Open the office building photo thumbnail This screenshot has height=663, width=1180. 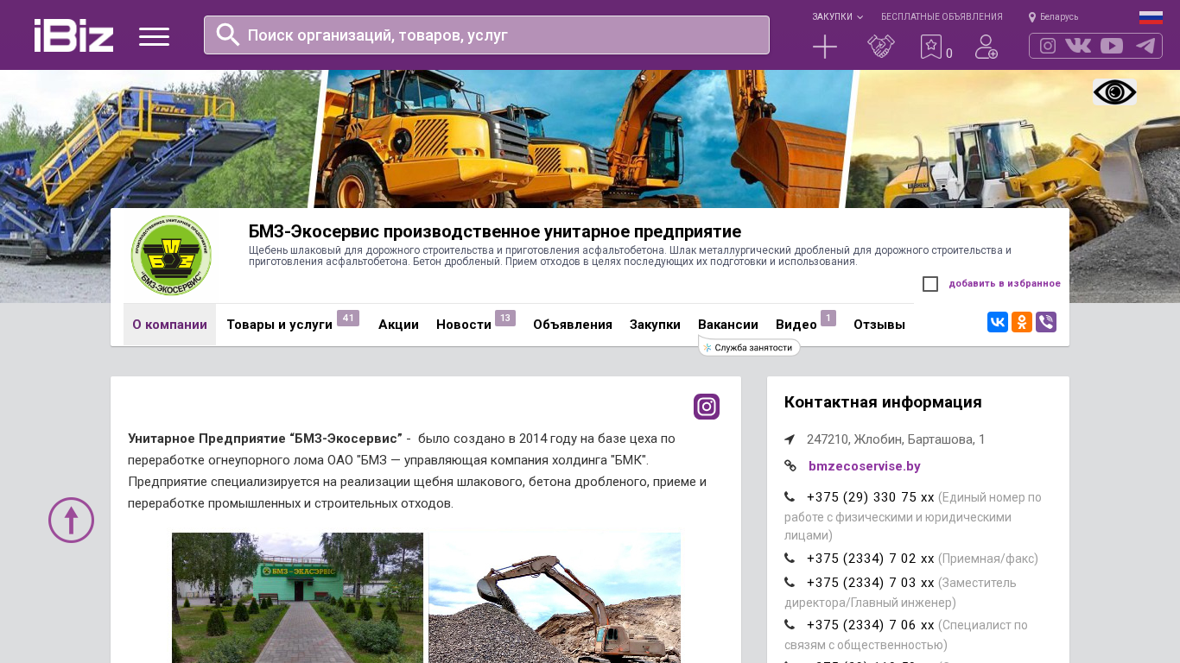pyautogui.click(x=297, y=597)
